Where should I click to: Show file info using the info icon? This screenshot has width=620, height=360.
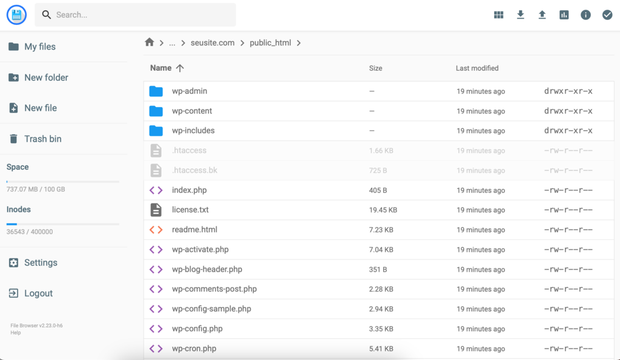pyautogui.click(x=585, y=15)
